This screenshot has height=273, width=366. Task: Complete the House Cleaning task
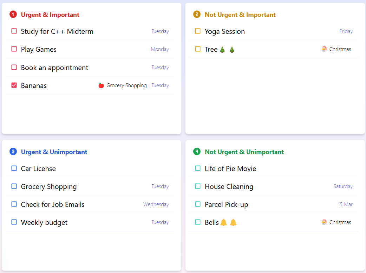coord(198,186)
